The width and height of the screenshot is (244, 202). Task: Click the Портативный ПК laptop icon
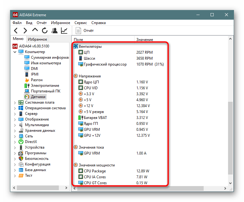coord(27,91)
